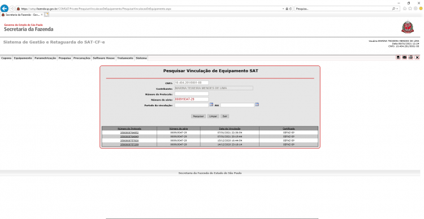424x219 pixels.
Task: Focus the Número de série input field
Action: click(x=192, y=99)
